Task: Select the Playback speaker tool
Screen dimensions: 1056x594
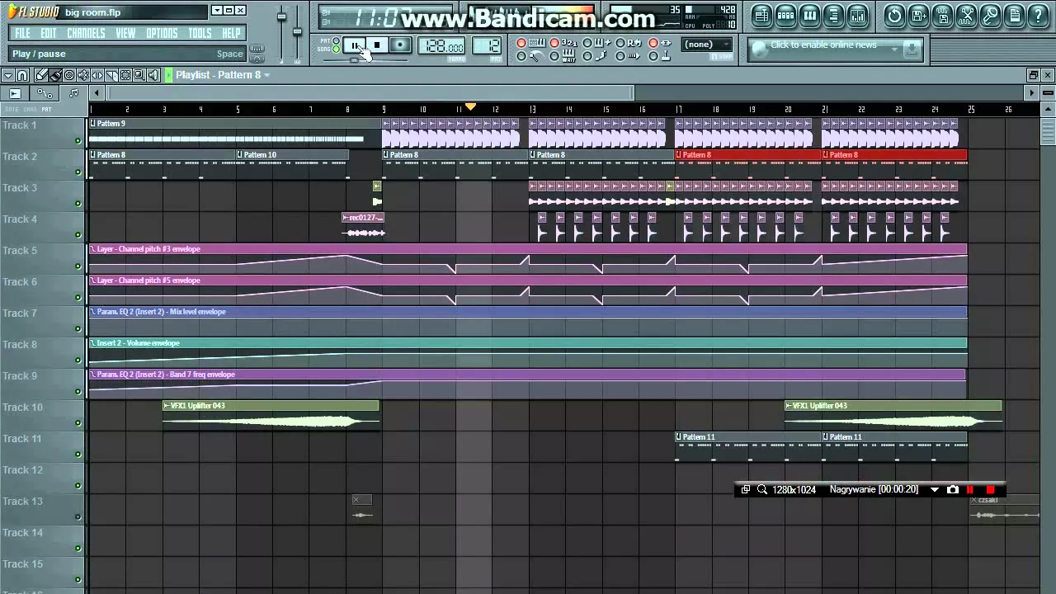Action: [153, 76]
